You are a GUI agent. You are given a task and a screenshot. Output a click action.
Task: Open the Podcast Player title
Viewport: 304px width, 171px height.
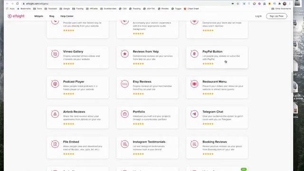74,82
